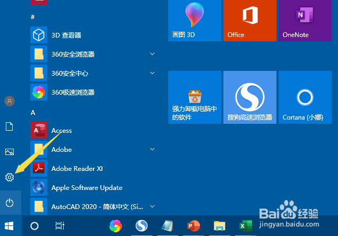338x236 pixels.
Task: Open Apple Software Update icon
Action: tap(39, 187)
